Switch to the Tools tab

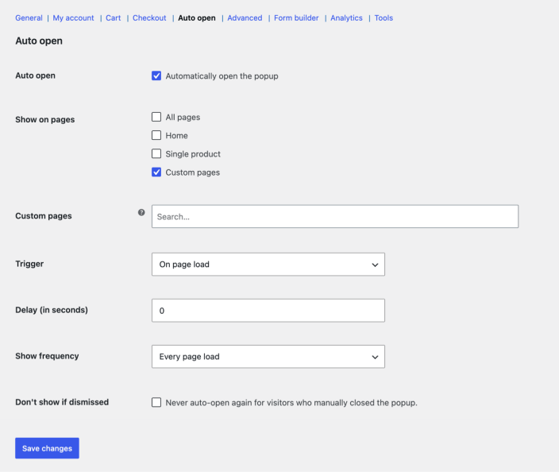pyautogui.click(x=384, y=17)
